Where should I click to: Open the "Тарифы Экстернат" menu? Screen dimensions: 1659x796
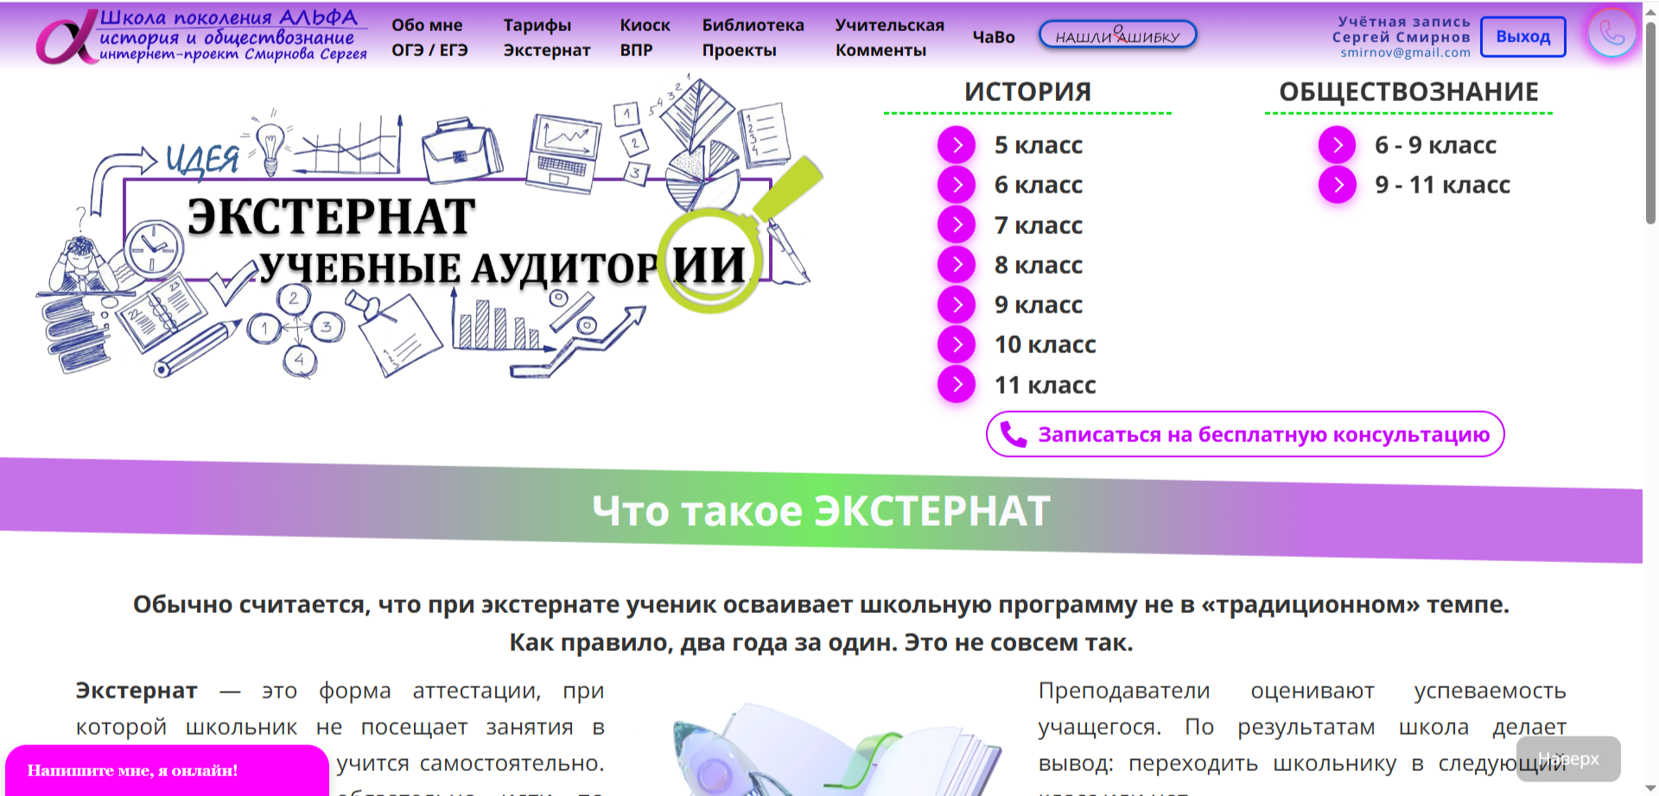point(546,37)
